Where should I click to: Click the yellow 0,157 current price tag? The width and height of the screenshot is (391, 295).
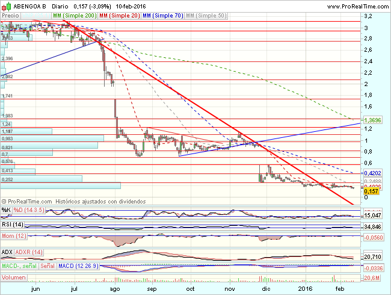371,191
